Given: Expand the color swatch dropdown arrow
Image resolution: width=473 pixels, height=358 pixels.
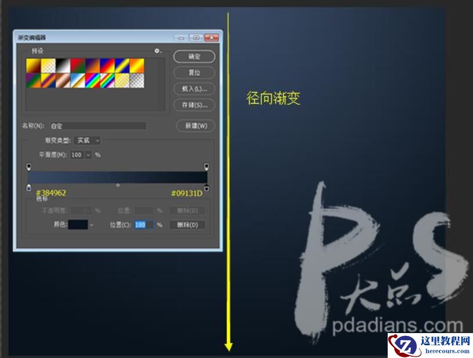Looking at the screenshot, I should coord(92,224).
